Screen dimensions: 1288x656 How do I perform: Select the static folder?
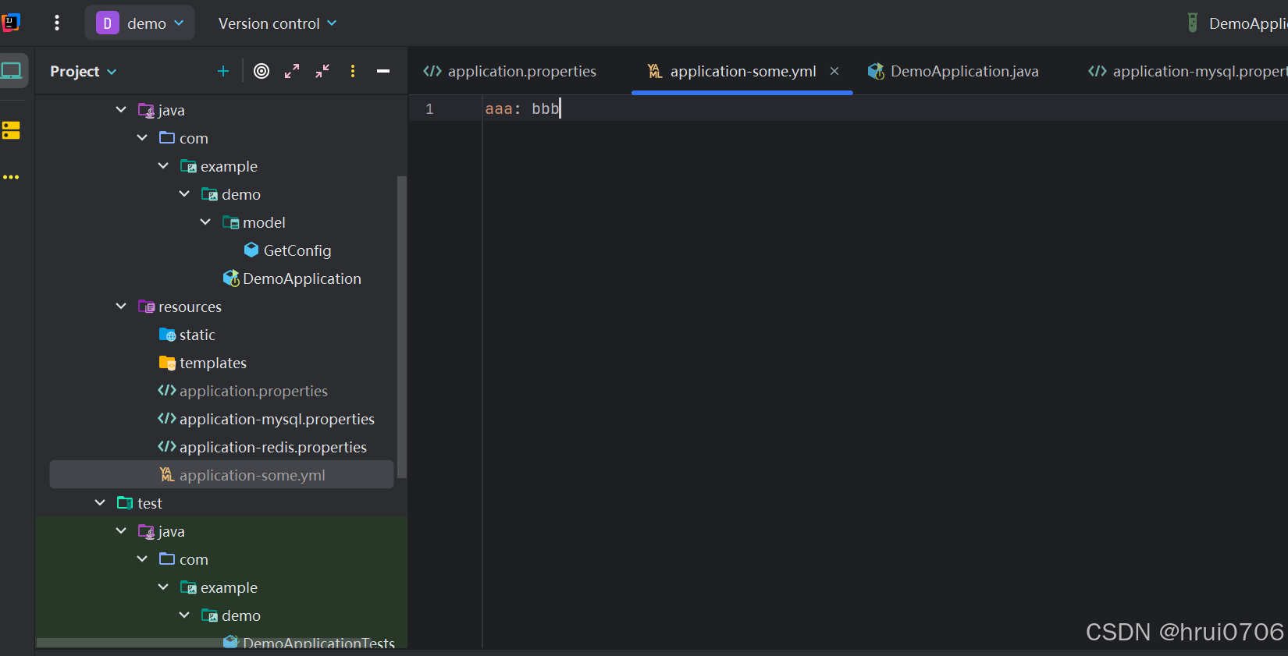[x=197, y=335]
